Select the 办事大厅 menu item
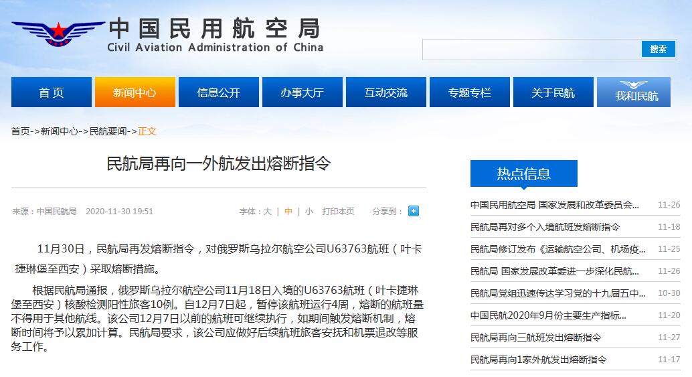This screenshot has width=692, height=377. pyautogui.click(x=302, y=92)
